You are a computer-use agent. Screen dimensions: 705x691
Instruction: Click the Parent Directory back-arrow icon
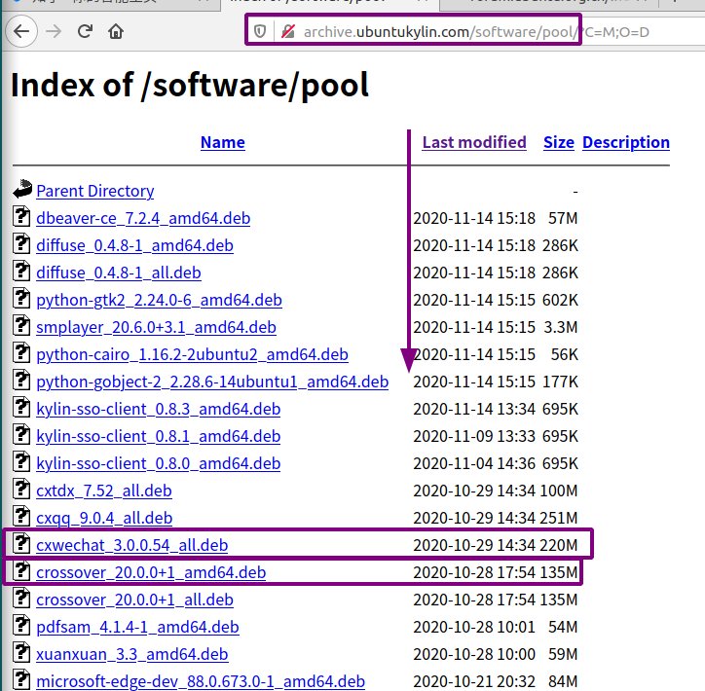[x=22, y=189]
